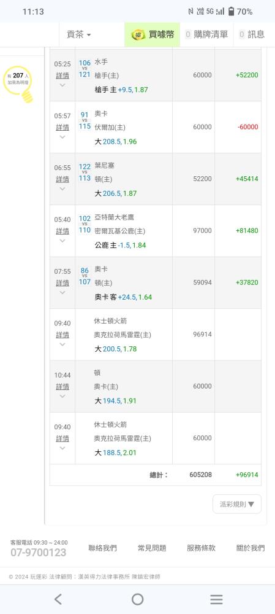Open 詳情 for the 05:25 水手 game
Image resolution: width=275 pixels, height=614 pixels.
62,75
